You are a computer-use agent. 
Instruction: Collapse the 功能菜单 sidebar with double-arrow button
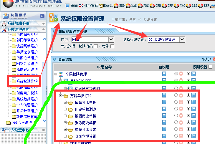coord(42,16)
